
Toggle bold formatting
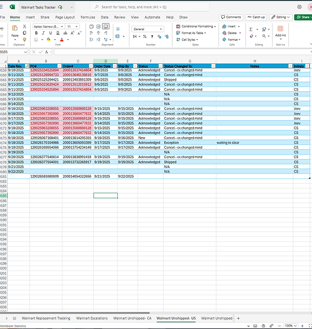[36, 33]
